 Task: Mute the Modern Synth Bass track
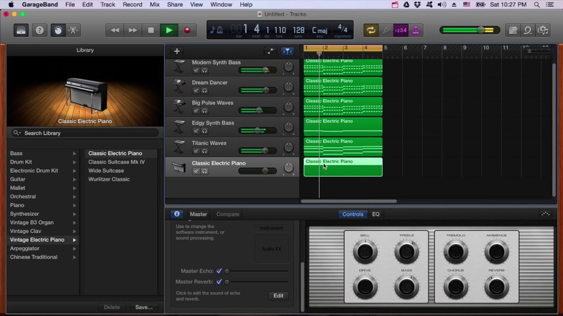coord(196,71)
